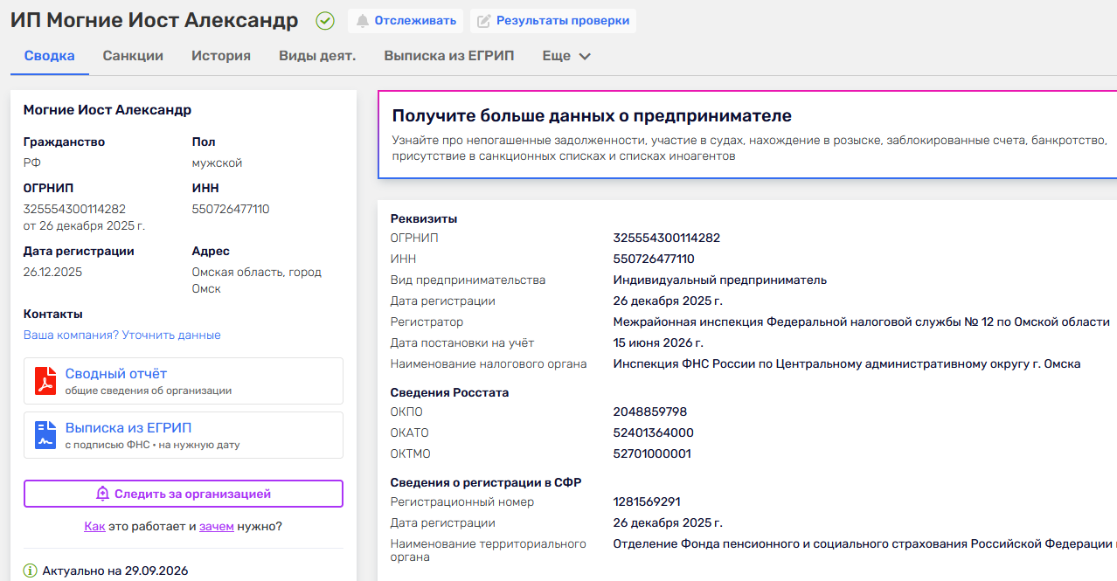The image size is (1117, 581).
Task: Click the bell icon beside Отслеживать
Action: [363, 21]
